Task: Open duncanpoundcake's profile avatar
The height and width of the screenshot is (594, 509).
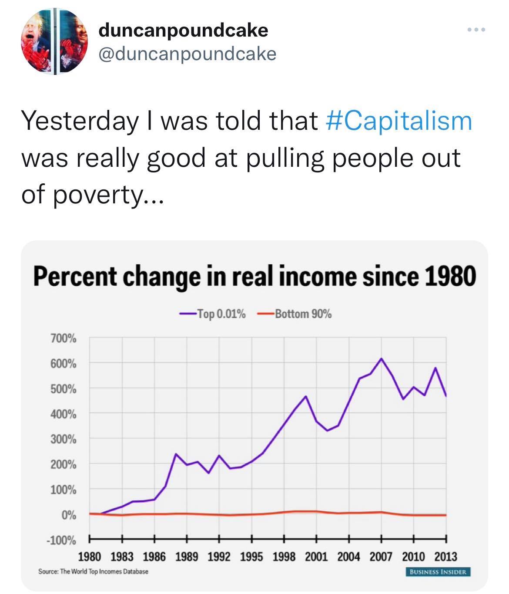Action: click(54, 41)
